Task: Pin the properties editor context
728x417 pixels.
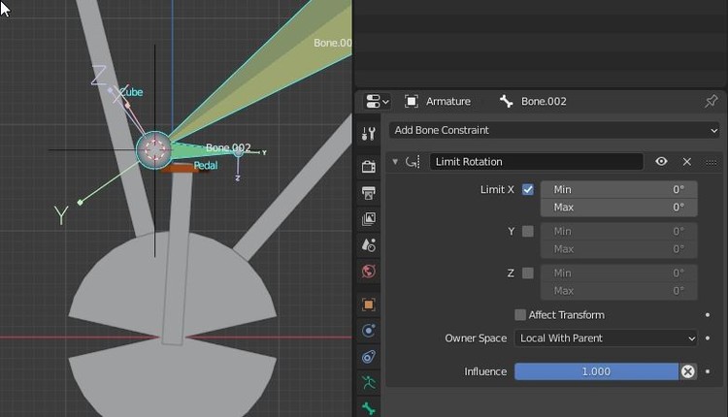Action: coord(711,101)
